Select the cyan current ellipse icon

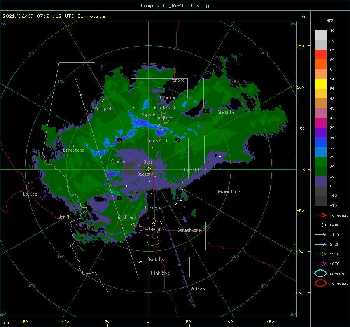point(320,273)
